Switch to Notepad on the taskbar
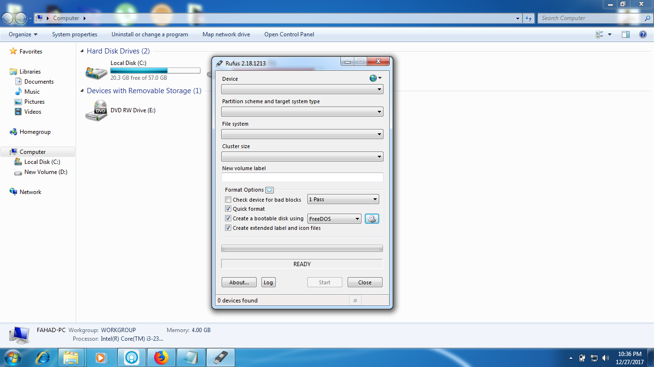The image size is (654, 367). point(191,357)
